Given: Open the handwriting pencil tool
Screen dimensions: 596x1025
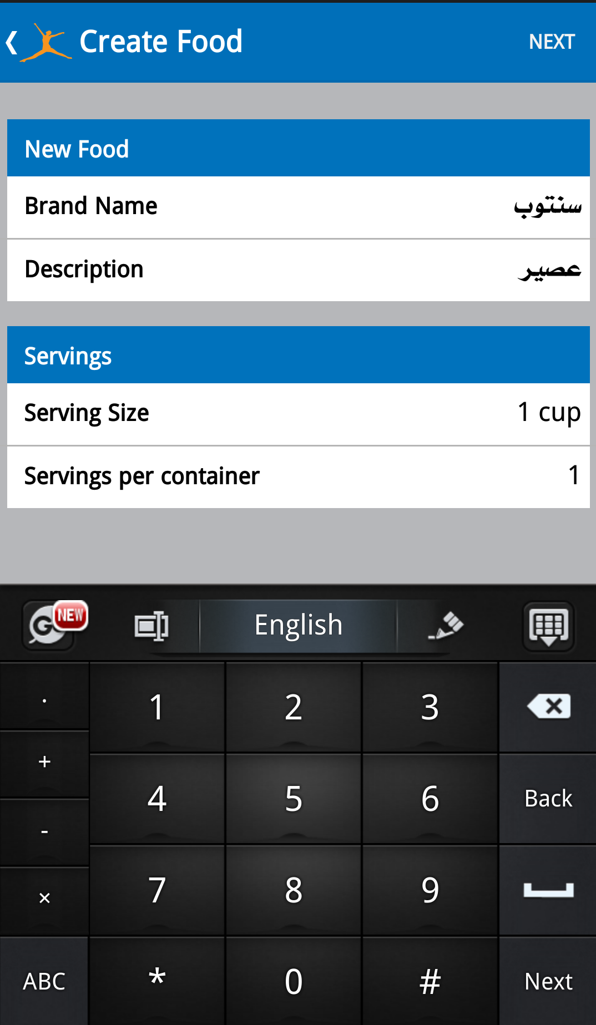Looking at the screenshot, I should tap(446, 626).
